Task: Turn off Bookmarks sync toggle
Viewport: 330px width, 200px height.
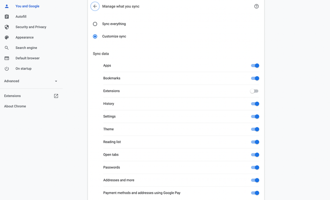Action: click(255, 78)
